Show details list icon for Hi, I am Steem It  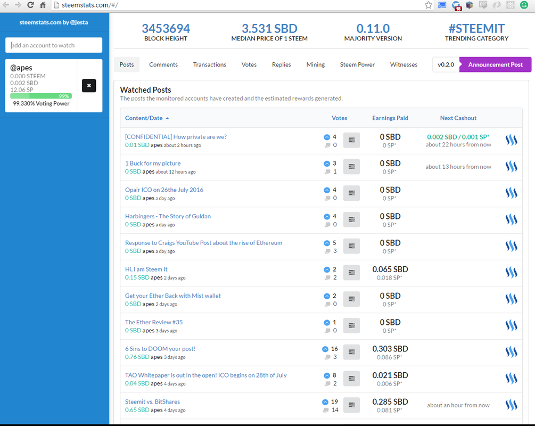[x=351, y=273]
